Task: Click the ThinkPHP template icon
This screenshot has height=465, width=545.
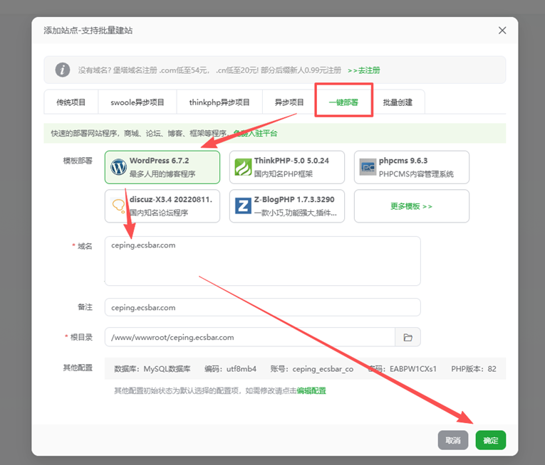Action: click(x=243, y=167)
